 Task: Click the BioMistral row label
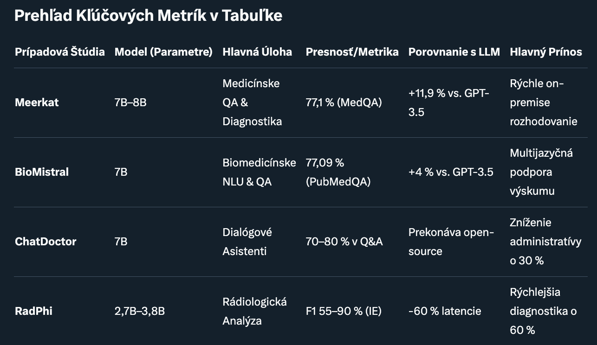42,172
